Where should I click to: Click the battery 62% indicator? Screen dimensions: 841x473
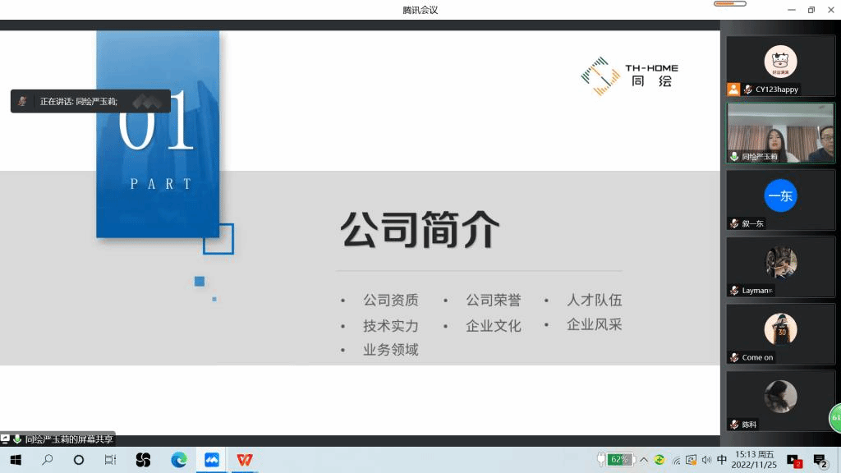coord(616,460)
